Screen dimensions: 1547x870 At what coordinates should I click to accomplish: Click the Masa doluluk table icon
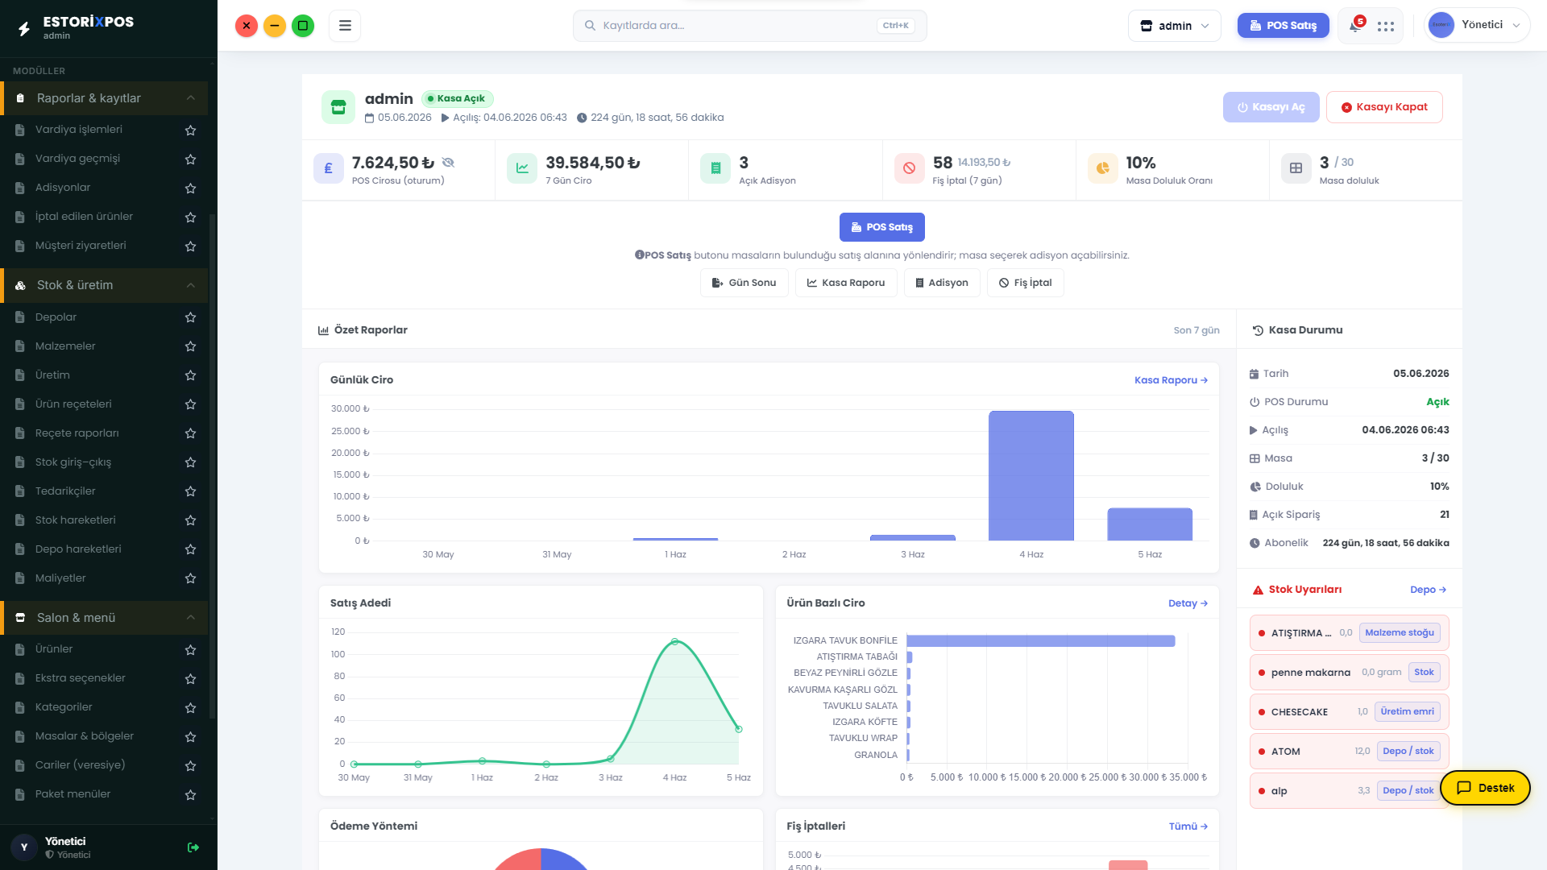(x=1296, y=168)
